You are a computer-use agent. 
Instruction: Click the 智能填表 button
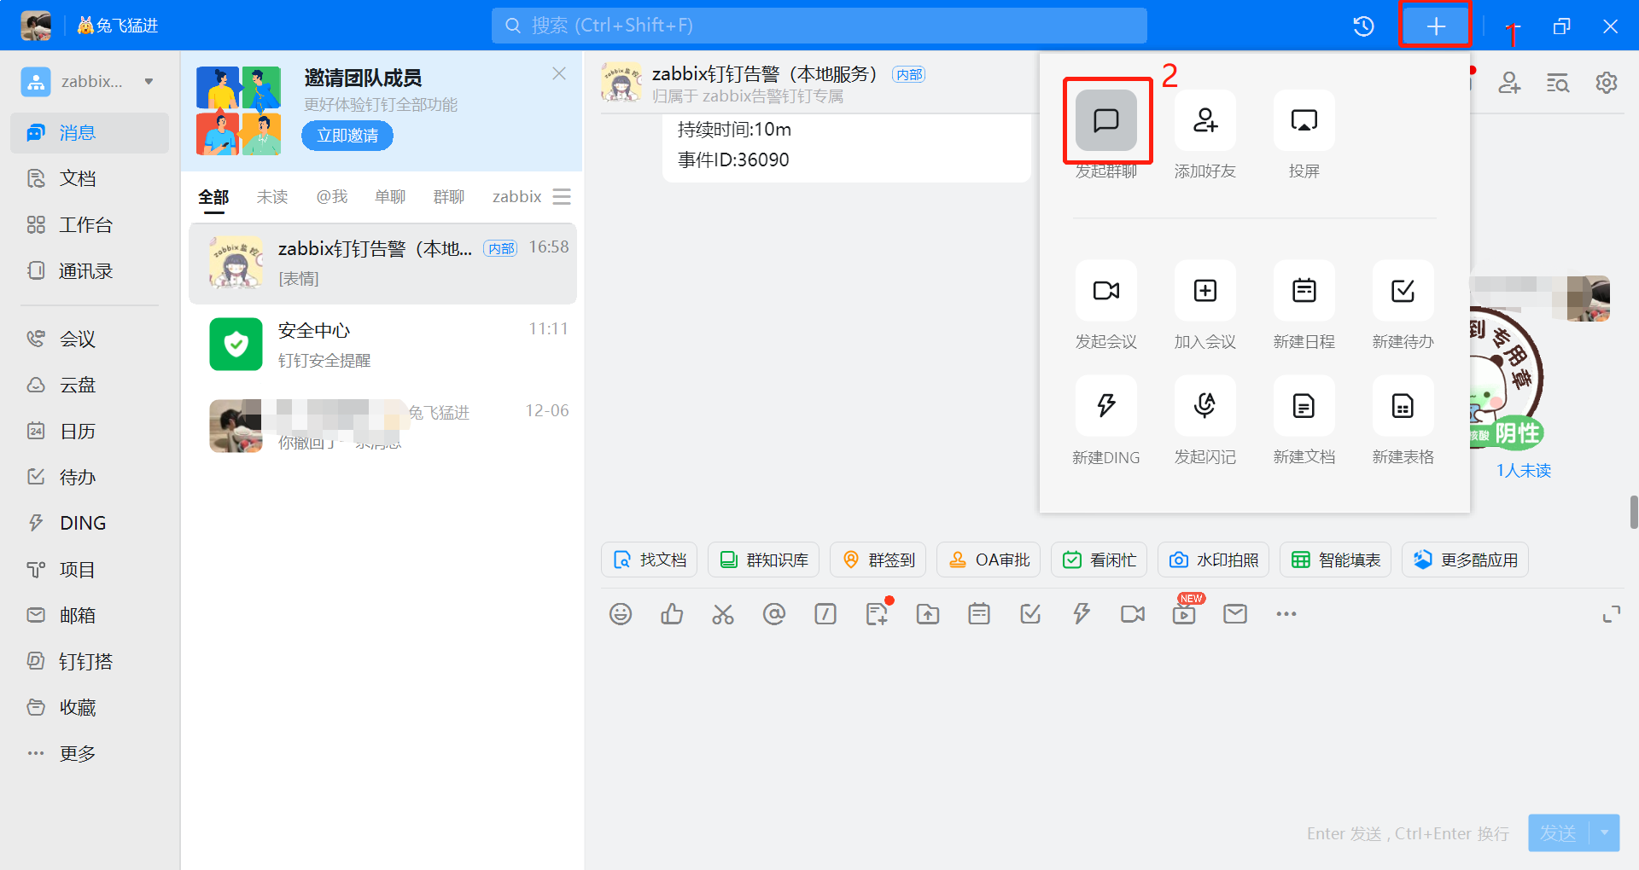coord(1335,560)
